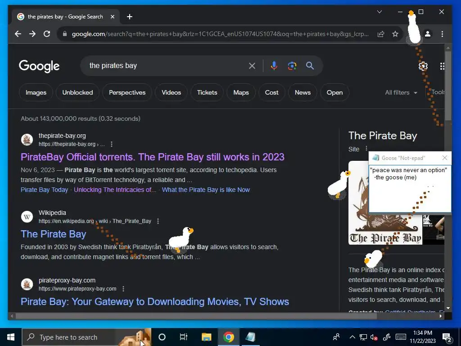Share this page using the share icon

click(x=381, y=34)
